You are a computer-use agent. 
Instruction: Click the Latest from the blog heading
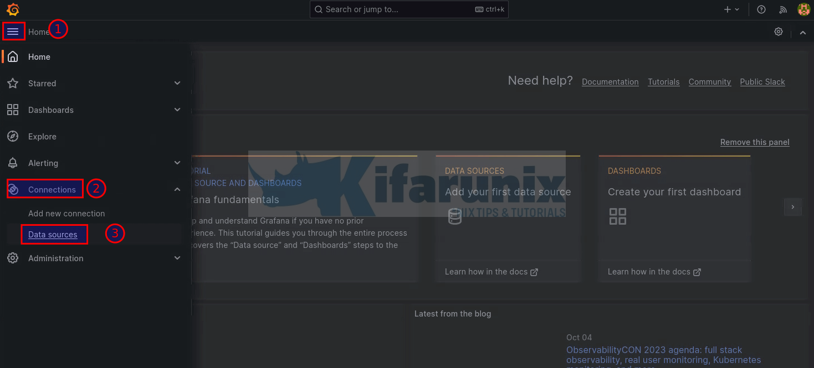click(x=453, y=314)
